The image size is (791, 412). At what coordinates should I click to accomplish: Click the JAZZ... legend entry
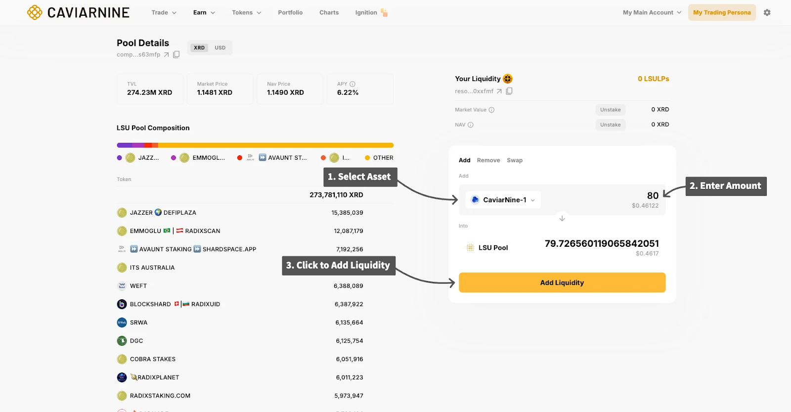138,158
